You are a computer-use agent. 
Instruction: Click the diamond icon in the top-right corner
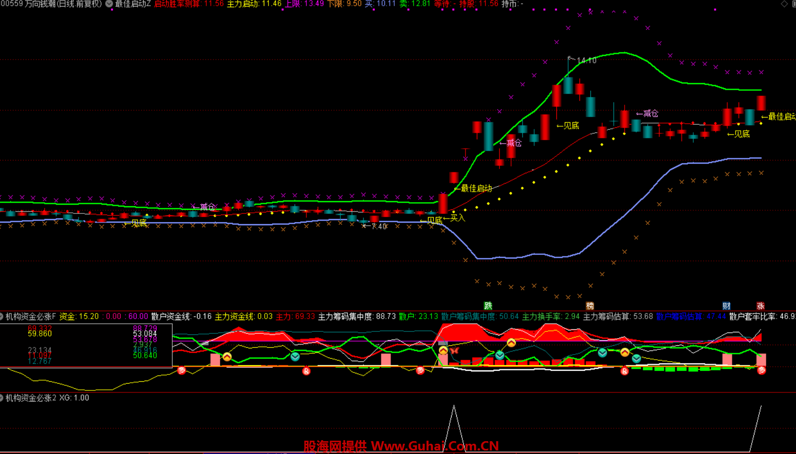[x=784, y=4]
